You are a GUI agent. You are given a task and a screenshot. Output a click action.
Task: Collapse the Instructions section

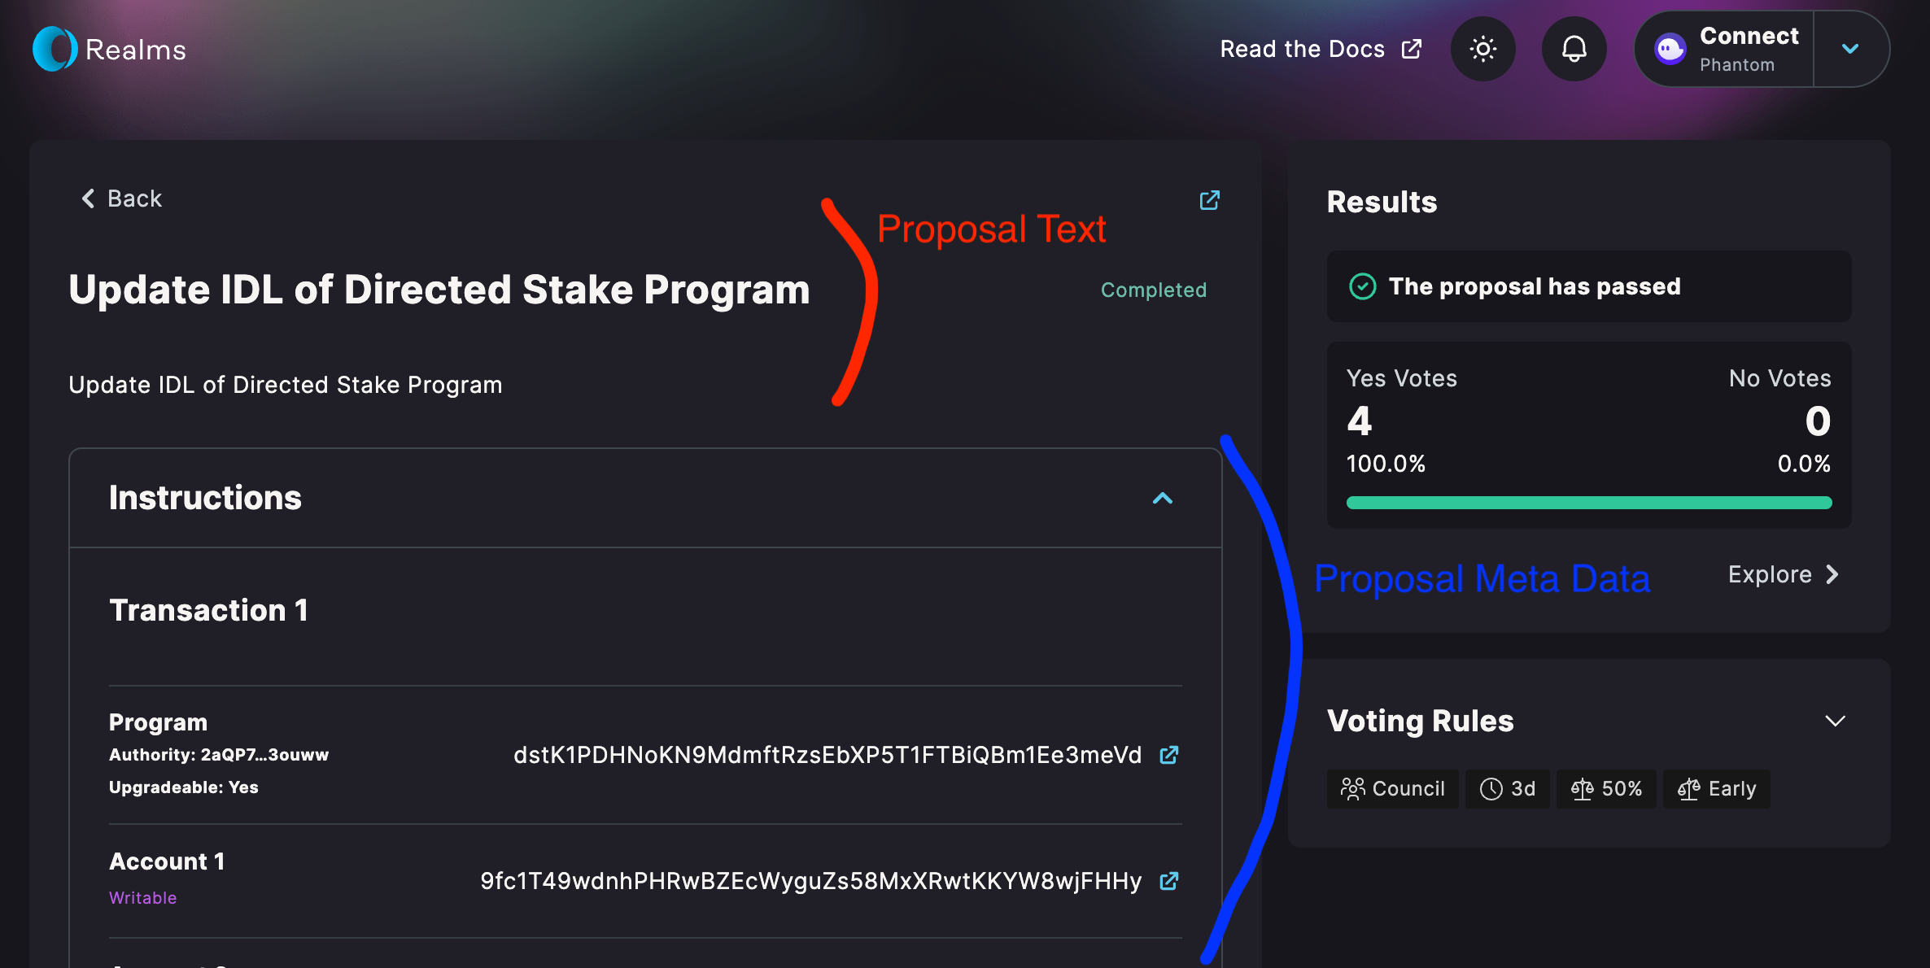[1163, 498]
